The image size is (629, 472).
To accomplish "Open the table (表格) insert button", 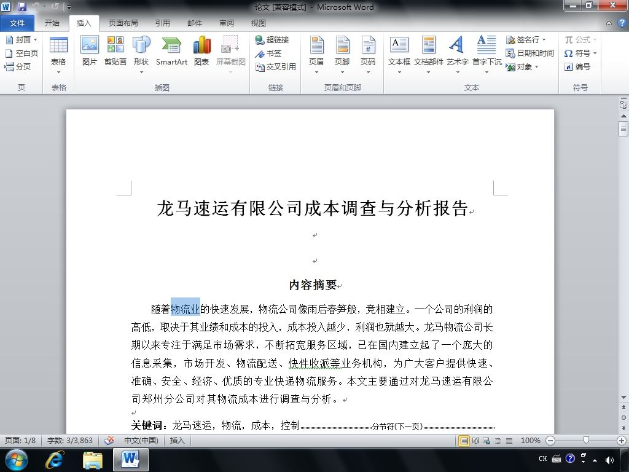I will (58, 55).
